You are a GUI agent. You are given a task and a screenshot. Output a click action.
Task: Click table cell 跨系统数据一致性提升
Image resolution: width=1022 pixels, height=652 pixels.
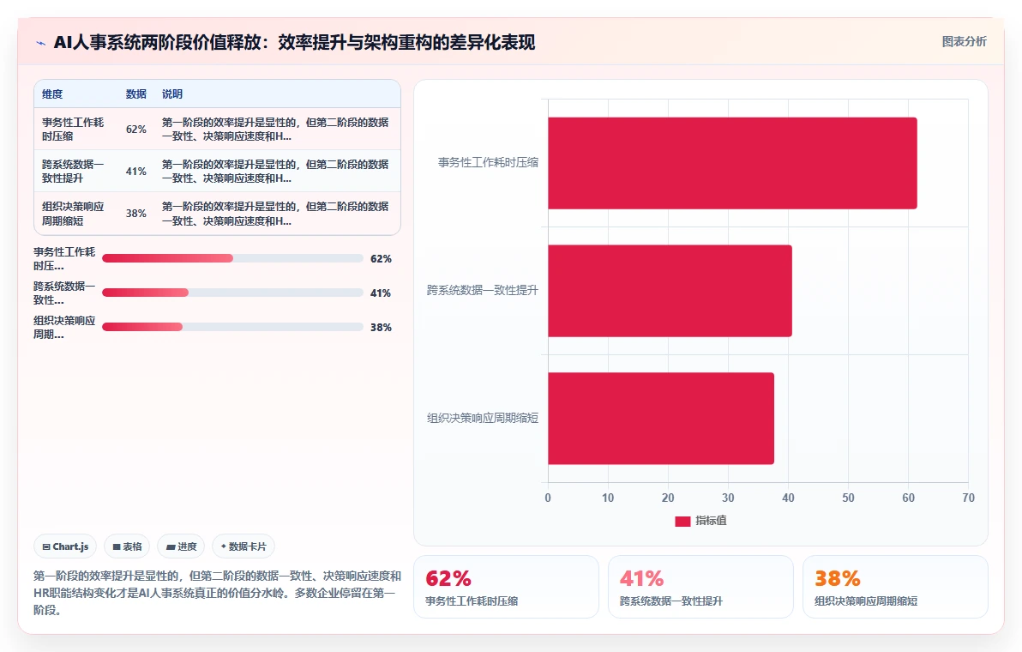point(73,171)
